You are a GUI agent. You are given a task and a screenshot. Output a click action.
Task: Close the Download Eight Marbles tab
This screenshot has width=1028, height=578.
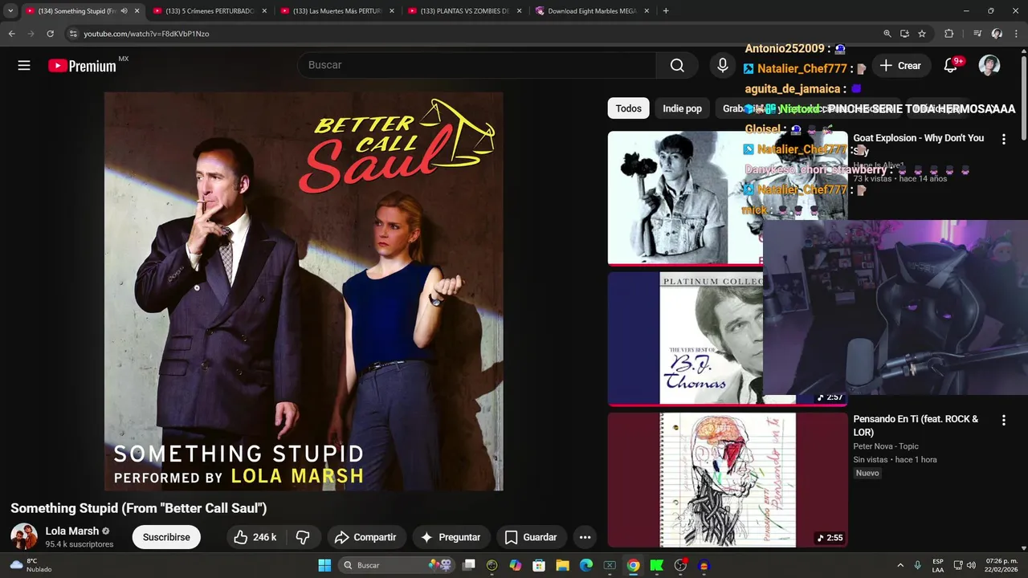pyautogui.click(x=647, y=11)
